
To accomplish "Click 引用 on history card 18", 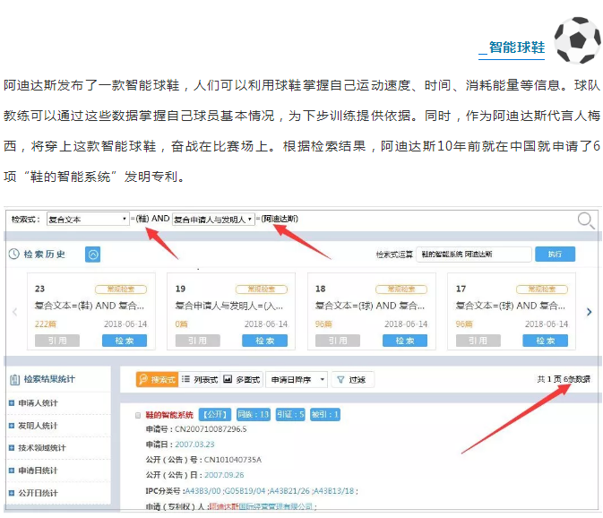I will point(338,341).
